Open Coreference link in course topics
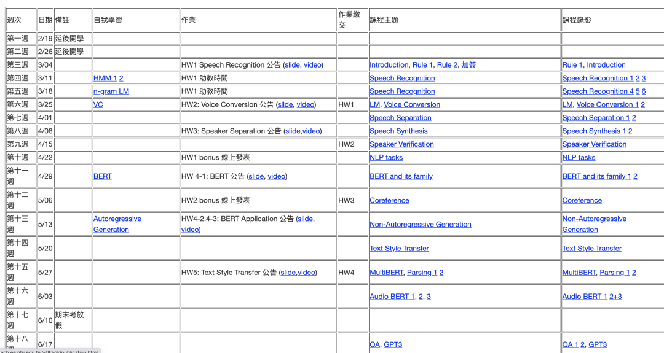The height and width of the screenshot is (353, 664). click(389, 200)
